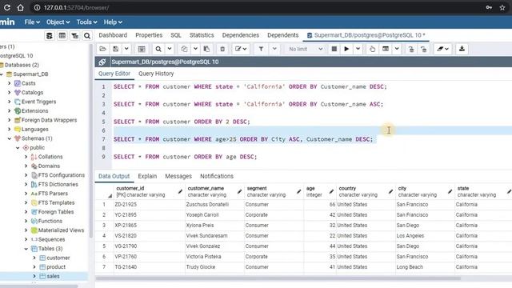Collapse the Tables (3) tree node

point(26,249)
